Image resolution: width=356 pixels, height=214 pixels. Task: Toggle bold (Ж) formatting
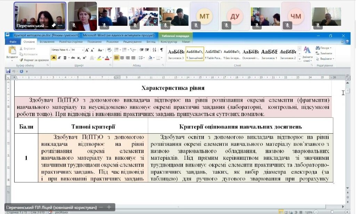[54, 58]
